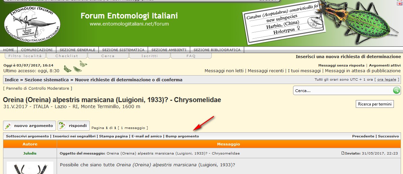Viewport: 403px width, 174px height.
Task: Open the SEZIONE BIBLIOGRAFICA menu
Action: click(217, 50)
